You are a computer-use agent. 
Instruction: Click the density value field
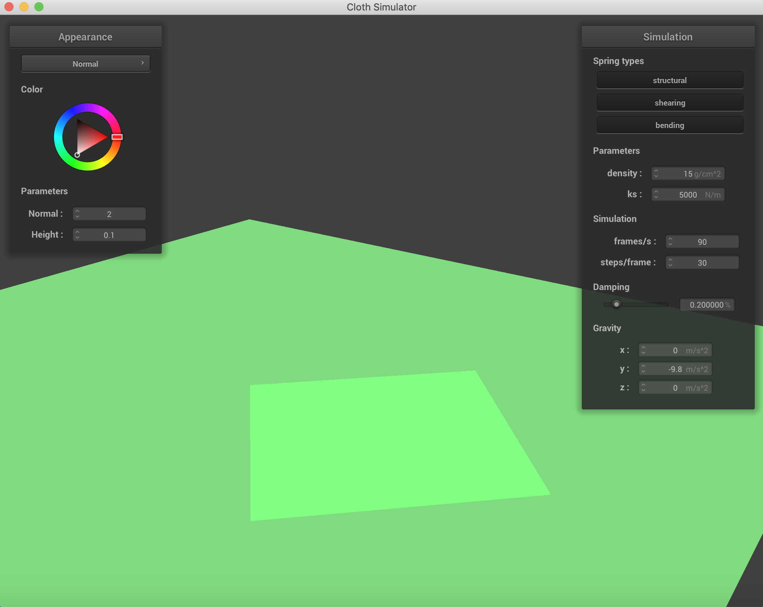[688, 173]
